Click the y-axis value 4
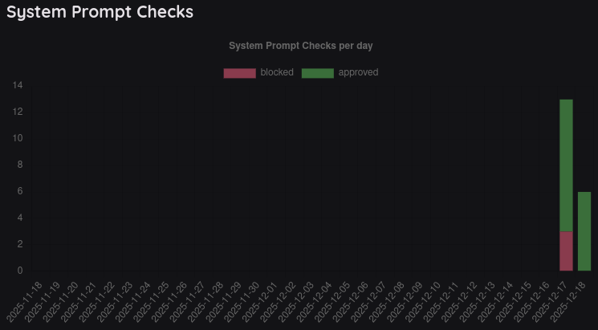This screenshot has width=598, height=330. [x=20, y=218]
